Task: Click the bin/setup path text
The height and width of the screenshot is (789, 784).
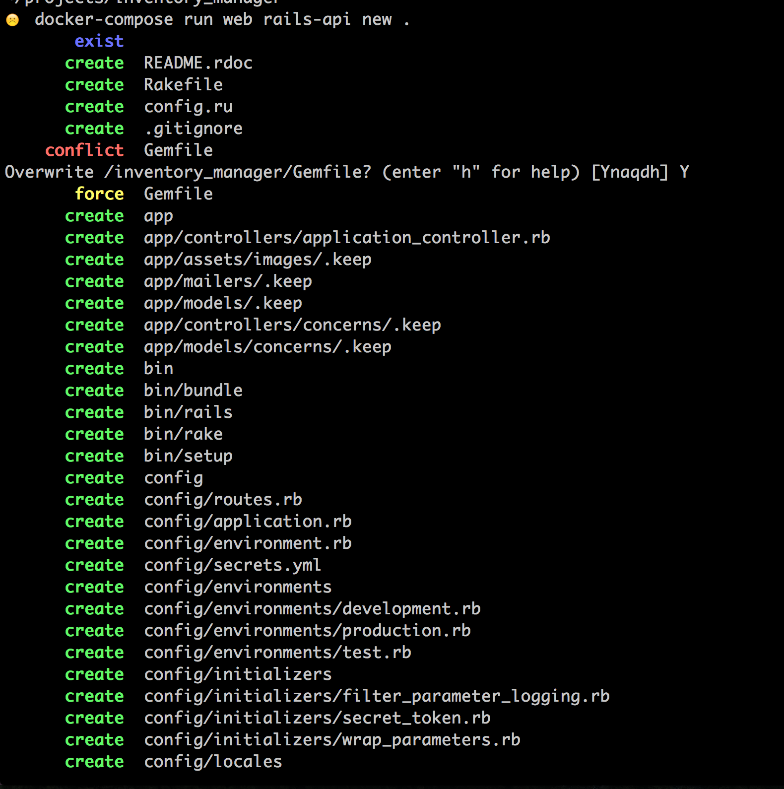Action: tap(189, 456)
